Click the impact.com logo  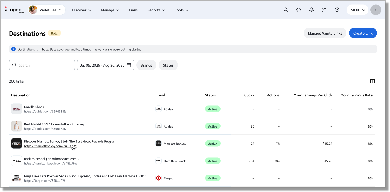tap(14, 10)
